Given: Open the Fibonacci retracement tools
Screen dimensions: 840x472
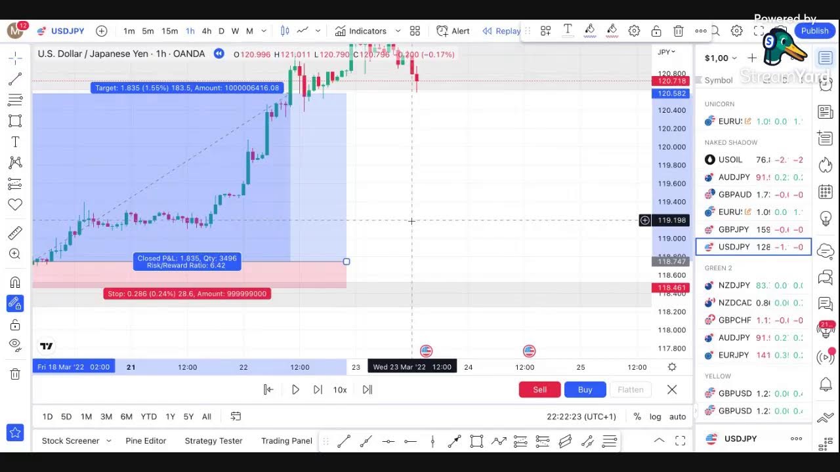Looking at the screenshot, I should click(15, 100).
